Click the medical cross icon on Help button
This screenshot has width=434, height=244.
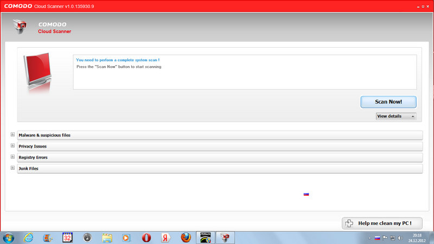349,223
